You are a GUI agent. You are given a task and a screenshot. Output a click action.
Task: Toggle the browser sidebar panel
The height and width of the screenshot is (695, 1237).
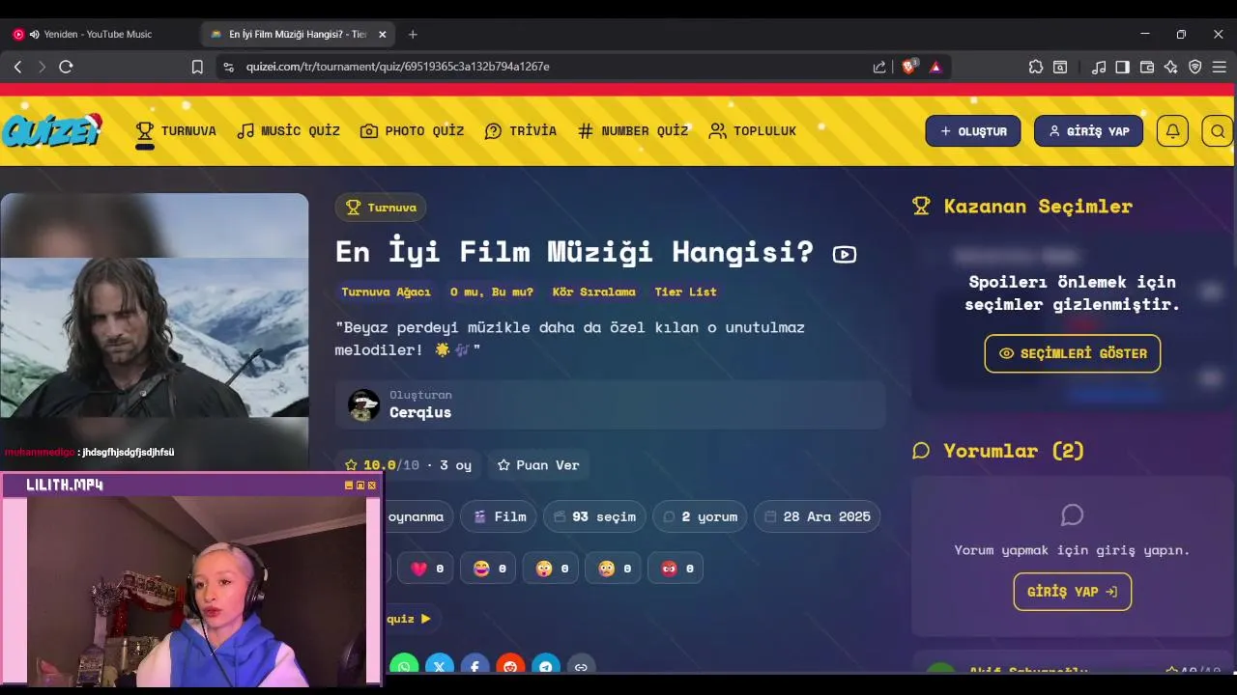click(1122, 67)
